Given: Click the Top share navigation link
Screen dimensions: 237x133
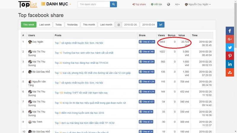Looking at the screenshot, I should click(139, 4).
